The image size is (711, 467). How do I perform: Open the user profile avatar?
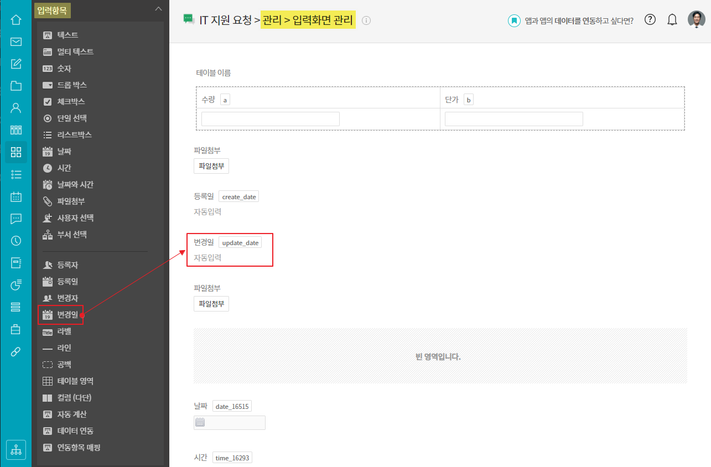click(696, 20)
